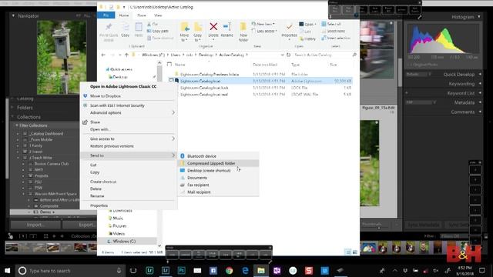Viewport: 493px width, 277px height.
Task: Click the Copy icon in the Clipboard group
Action: tap(125, 27)
